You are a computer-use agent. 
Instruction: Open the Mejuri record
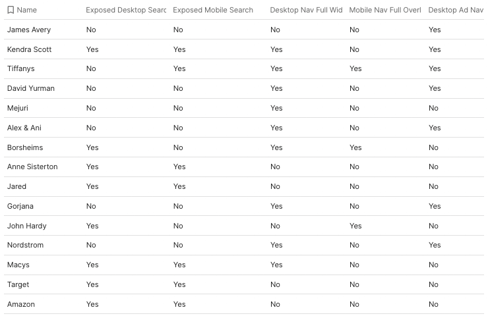(x=18, y=108)
